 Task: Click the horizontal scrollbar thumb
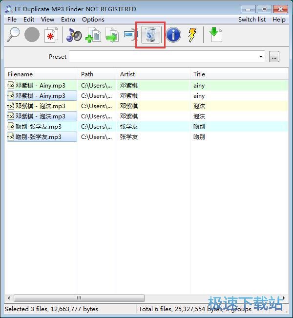pyautogui.click(x=79, y=298)
